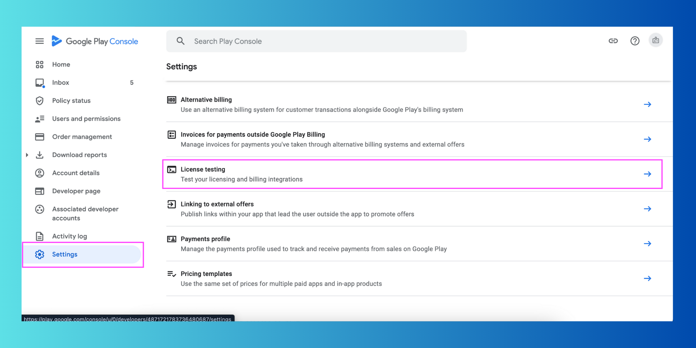Expand the Download reports tree arrow

(x=27, y=155)
